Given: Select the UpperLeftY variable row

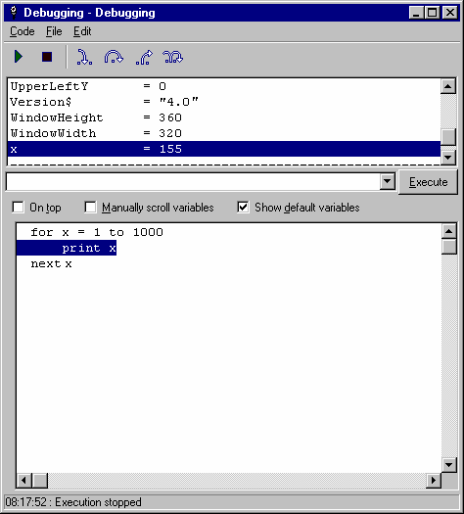Looking at the screenshot, I should click(224, 86).
